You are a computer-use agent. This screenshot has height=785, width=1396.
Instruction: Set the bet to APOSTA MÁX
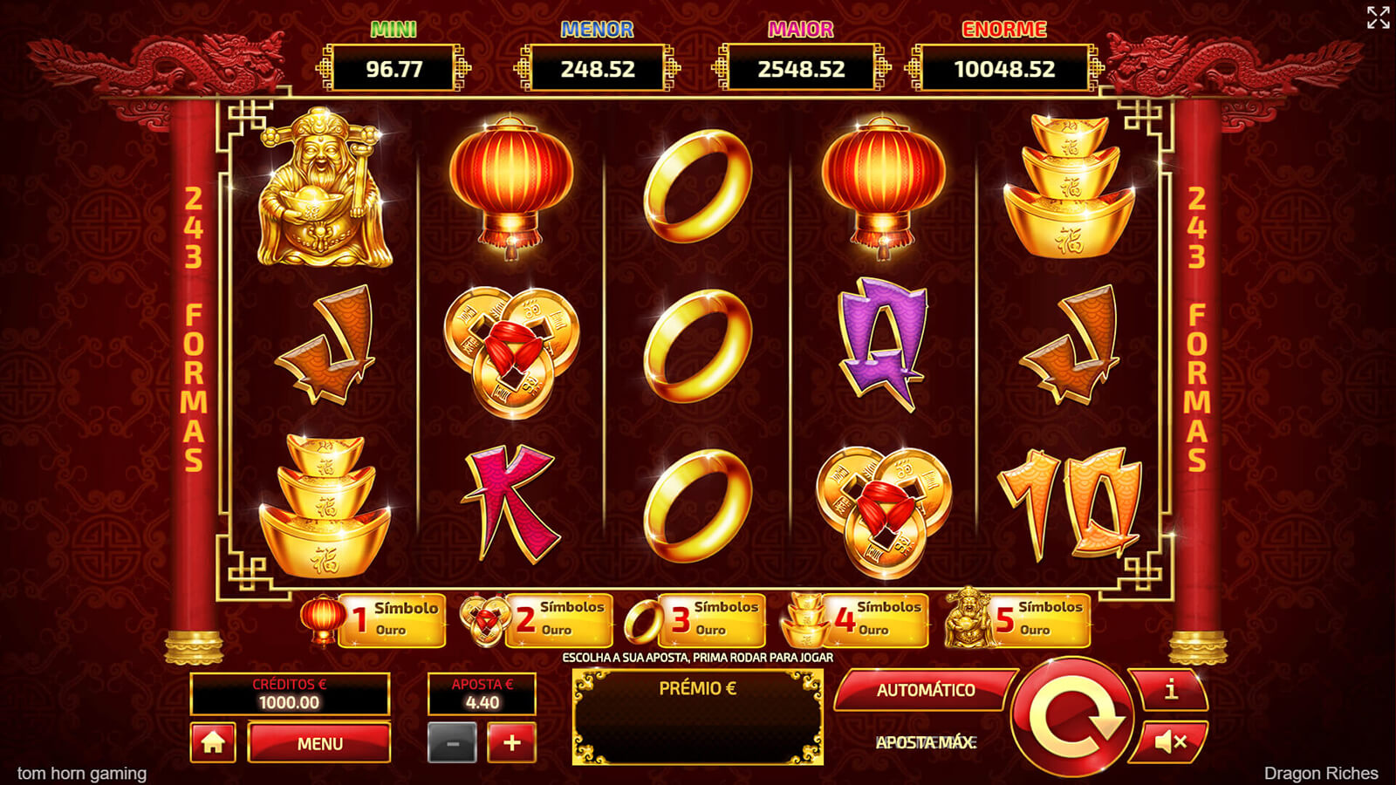coord(925,742)
